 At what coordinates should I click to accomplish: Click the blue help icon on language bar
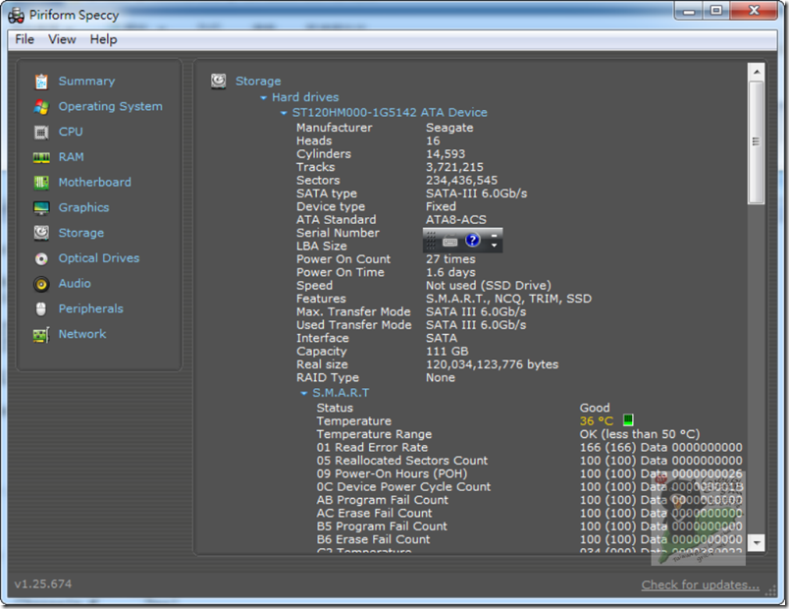(x=473, y=241)
